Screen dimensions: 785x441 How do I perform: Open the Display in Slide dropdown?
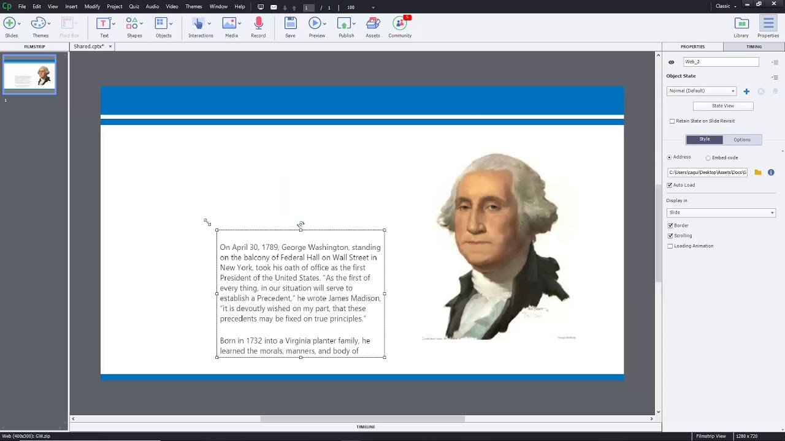pyautogui.click(x=721, y=213)
